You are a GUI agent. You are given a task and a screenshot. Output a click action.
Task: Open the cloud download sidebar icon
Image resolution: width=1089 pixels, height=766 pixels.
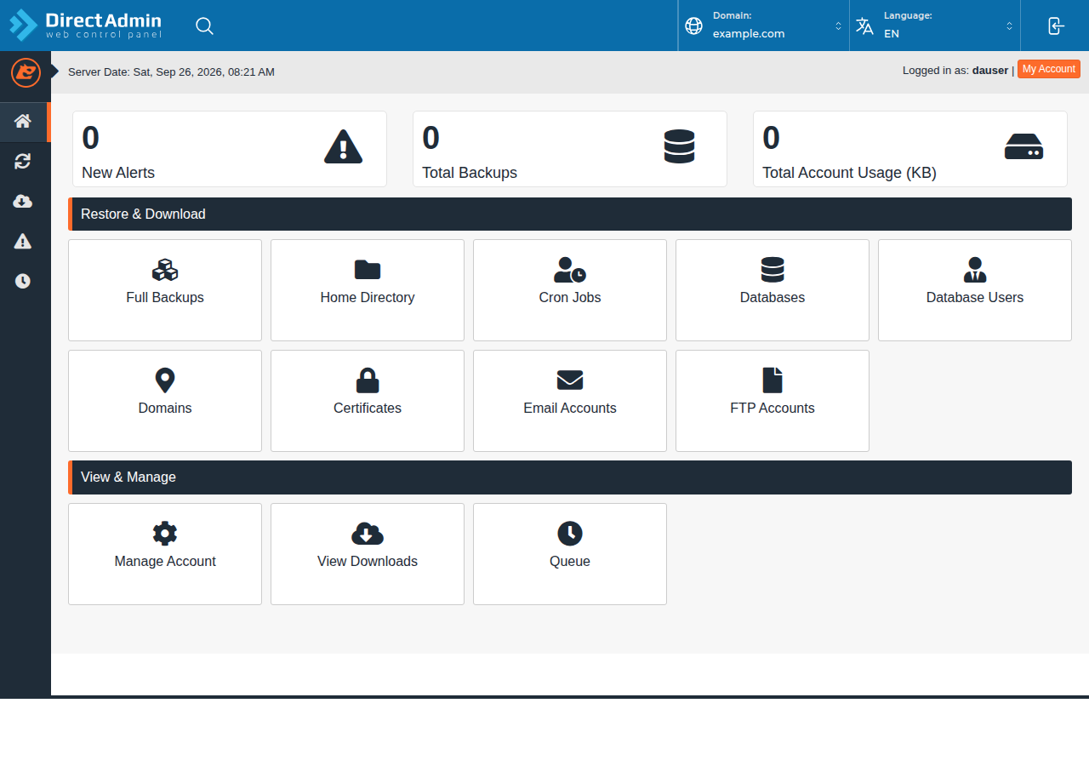[x=23, y=201]
